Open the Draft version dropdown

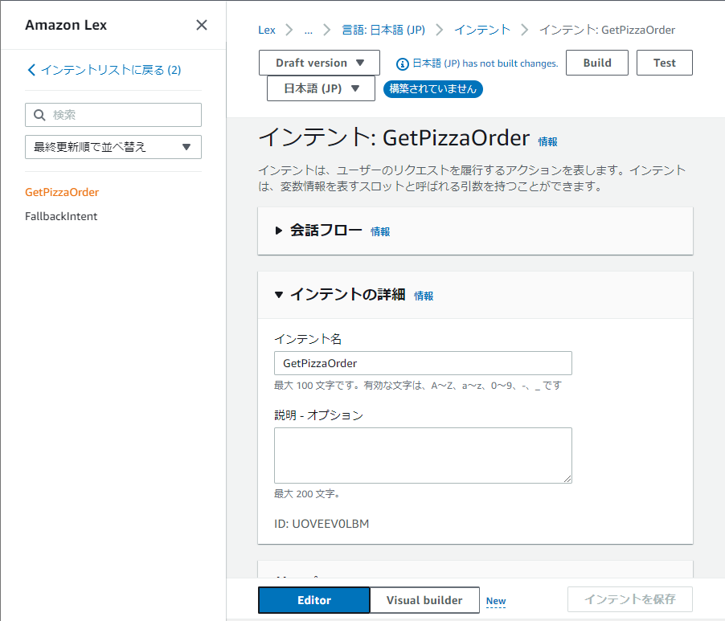click(318, 62)
